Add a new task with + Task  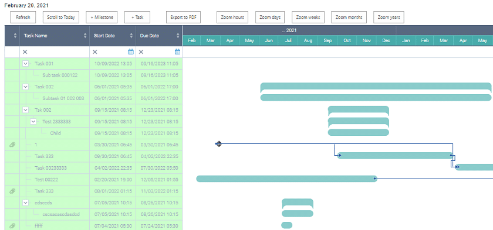[137, 17]
